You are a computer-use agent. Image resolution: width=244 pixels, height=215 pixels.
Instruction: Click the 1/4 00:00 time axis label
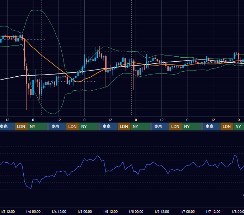[x=33, y=211]
